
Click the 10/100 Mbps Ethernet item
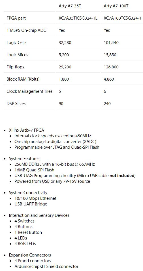point(35,198)
